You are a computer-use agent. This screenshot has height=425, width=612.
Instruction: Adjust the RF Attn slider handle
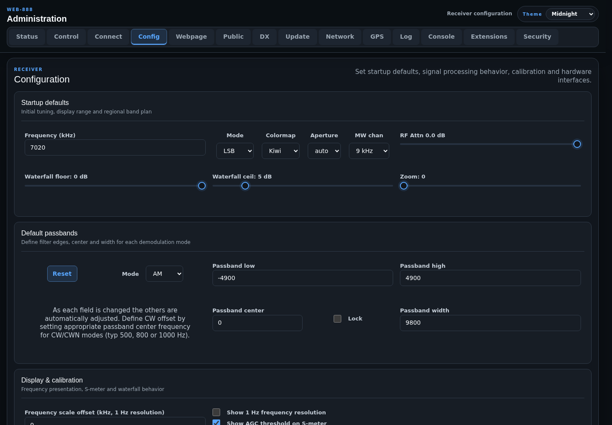577,144
